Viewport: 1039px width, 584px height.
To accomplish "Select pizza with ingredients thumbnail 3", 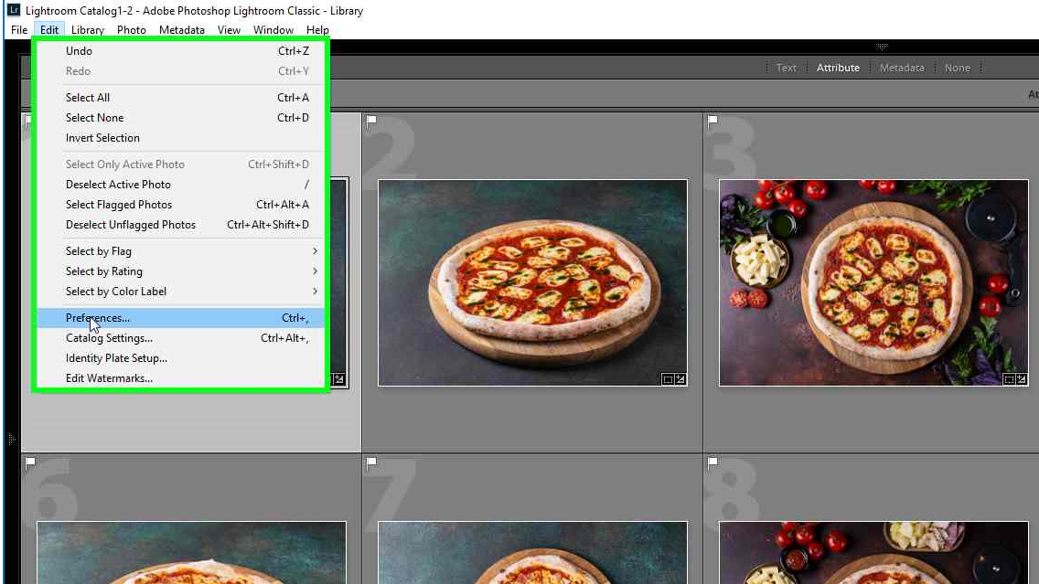I will pyautogui.click(x=874, y=282).
